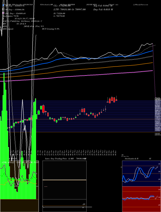Click the '-23' MR value in the intraday panel
This screenshot has height=212, width=161.
tap(84, 204)
